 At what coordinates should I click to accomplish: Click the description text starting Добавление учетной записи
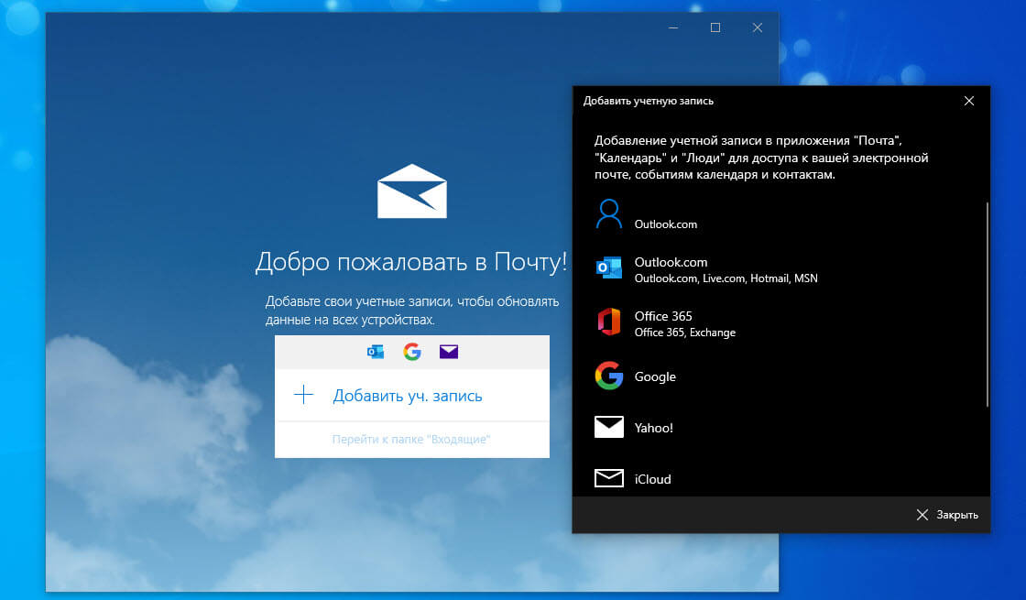pos(761,158)
